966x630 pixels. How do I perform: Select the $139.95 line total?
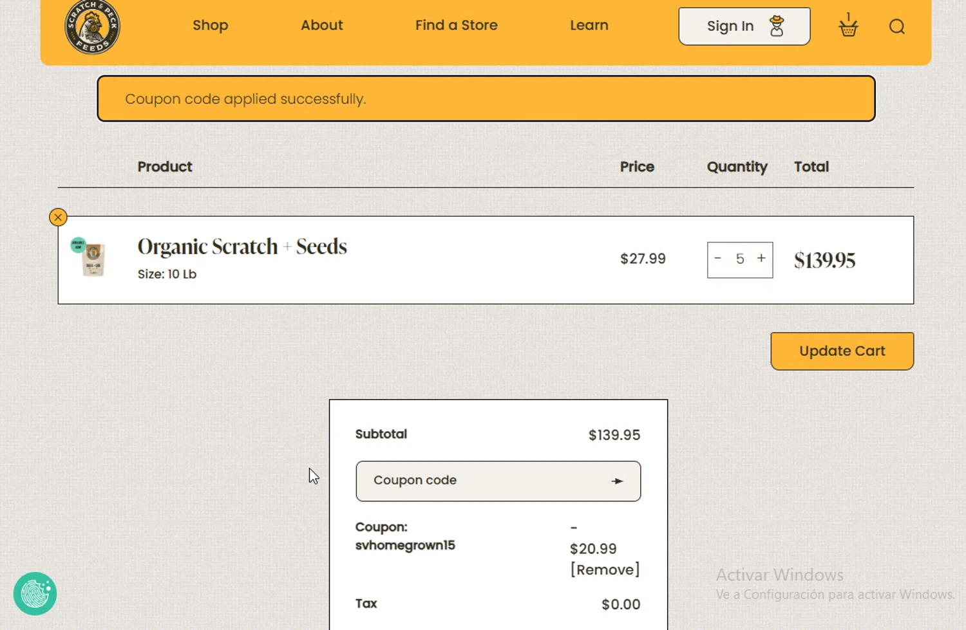tap(824, 261)
